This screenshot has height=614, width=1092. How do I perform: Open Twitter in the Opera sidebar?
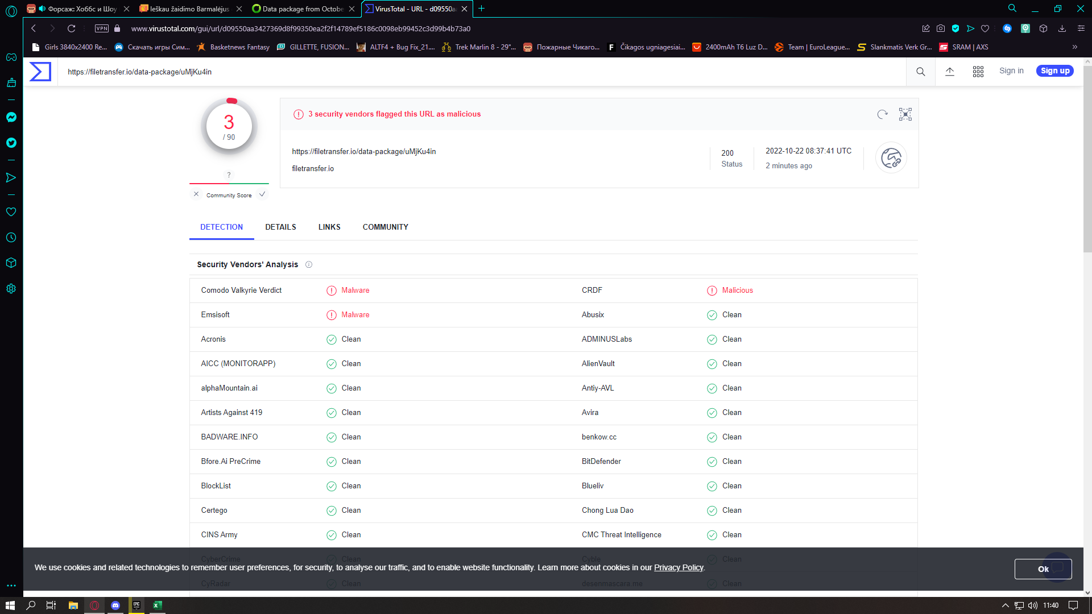coord(11,143)
